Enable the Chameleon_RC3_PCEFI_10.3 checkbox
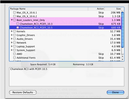The image size is (129, 99). (18, 24)
